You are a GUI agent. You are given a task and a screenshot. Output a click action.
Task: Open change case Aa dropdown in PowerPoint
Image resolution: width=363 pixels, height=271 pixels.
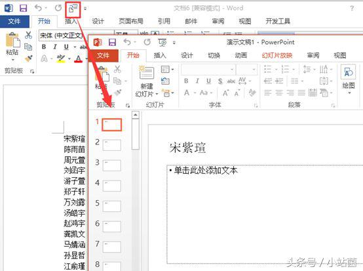(206, 93)
